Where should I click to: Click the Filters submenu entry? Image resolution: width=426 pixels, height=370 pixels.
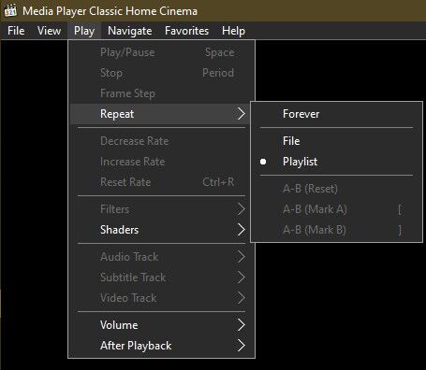coord(161,209)
